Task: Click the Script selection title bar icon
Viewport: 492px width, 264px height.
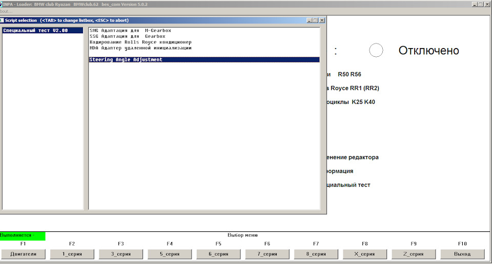Action: (2, 20)
